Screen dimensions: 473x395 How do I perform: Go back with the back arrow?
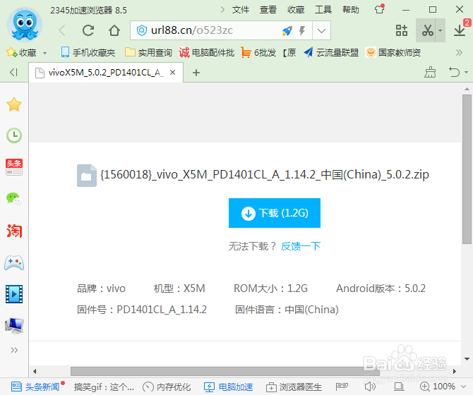point(62,30)
